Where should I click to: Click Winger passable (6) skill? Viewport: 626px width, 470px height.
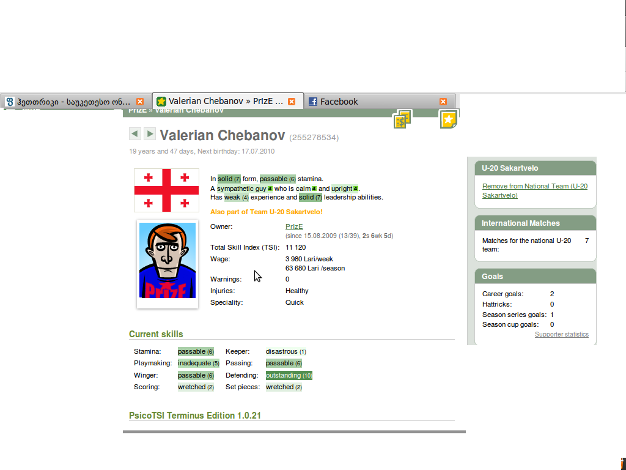196,375
